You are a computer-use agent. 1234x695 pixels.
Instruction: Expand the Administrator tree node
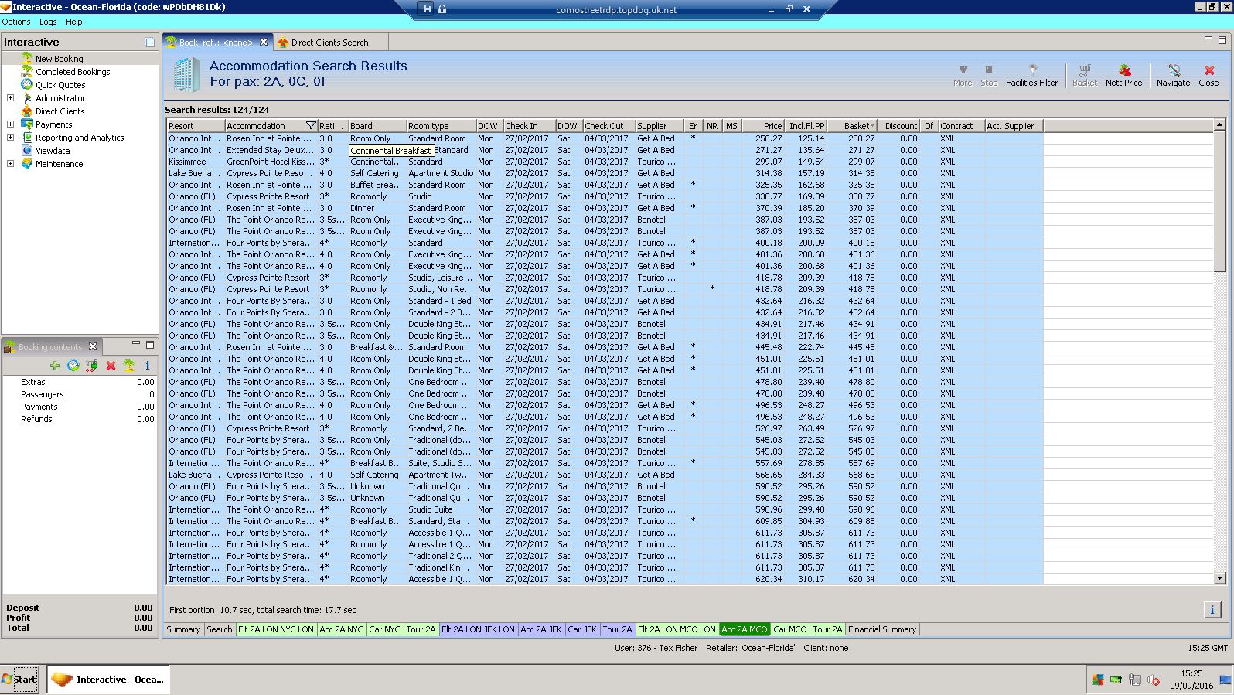tap(10, 98)
